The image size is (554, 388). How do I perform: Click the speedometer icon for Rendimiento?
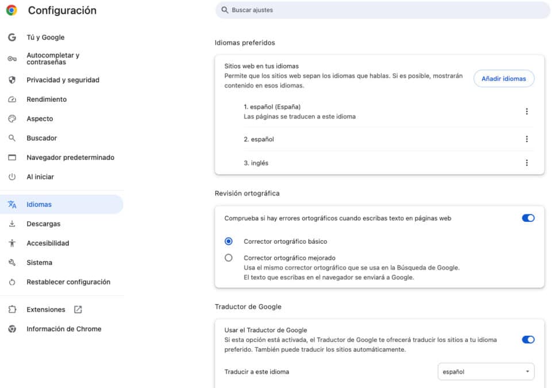(12, 99)
